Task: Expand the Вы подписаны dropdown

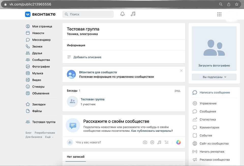Action: point(214,77)
